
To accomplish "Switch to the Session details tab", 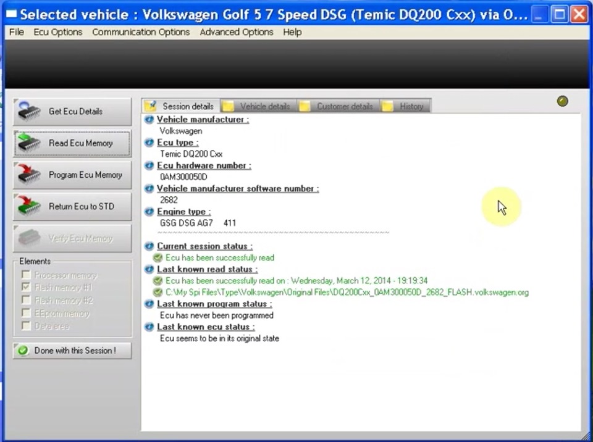I will (x=181, y=106).
